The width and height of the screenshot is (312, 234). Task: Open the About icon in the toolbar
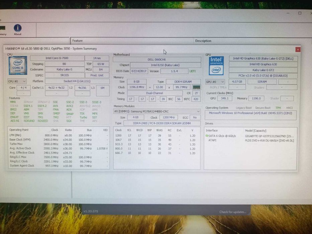[17, 30]
